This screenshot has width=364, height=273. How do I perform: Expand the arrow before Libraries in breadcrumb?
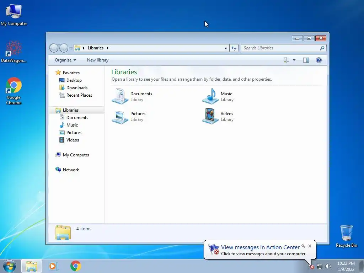point(84,48)
